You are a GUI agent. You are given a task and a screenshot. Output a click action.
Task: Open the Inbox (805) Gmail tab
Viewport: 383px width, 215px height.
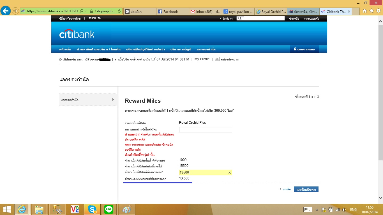point(205,11)
